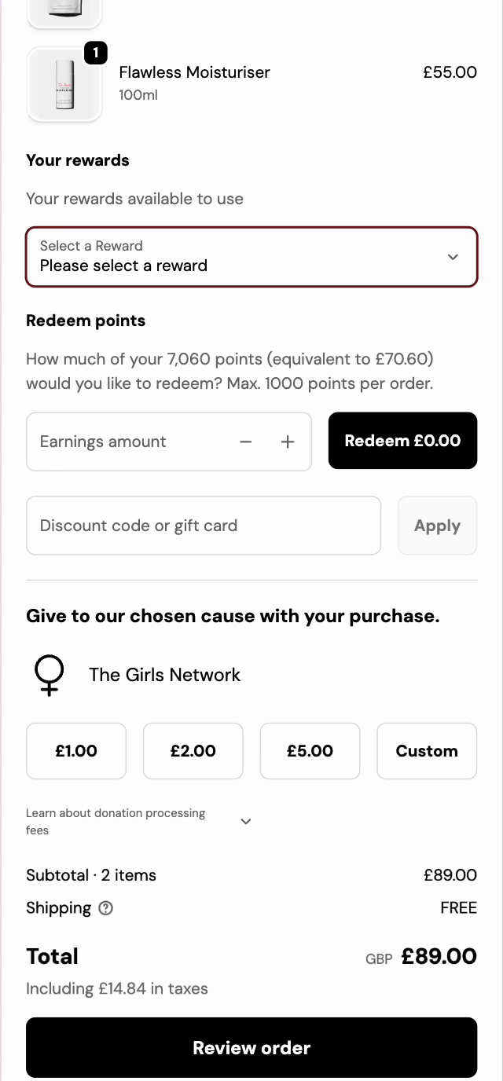
Task: Click the Flawless Moisturiser product thumbnail
Action: coord(64,84)
